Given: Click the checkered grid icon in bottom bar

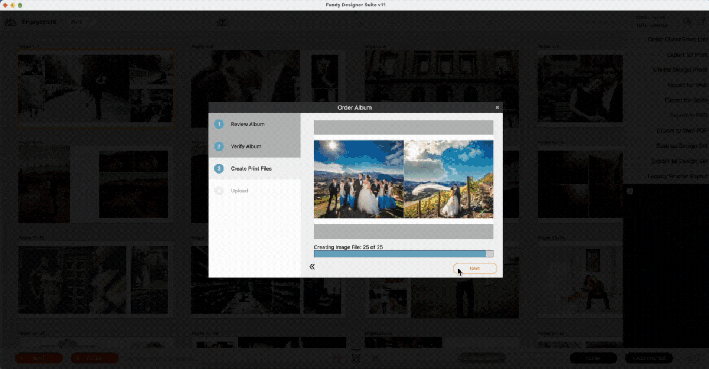Looking at the screenshot, I should pyautogui.click(x=356, y=358).
